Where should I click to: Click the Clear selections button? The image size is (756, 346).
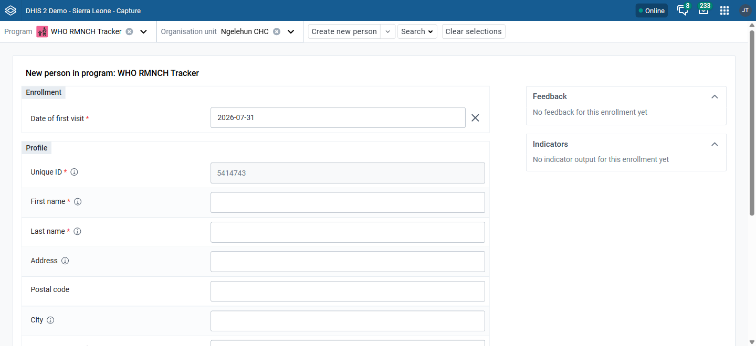pos(474,31)
